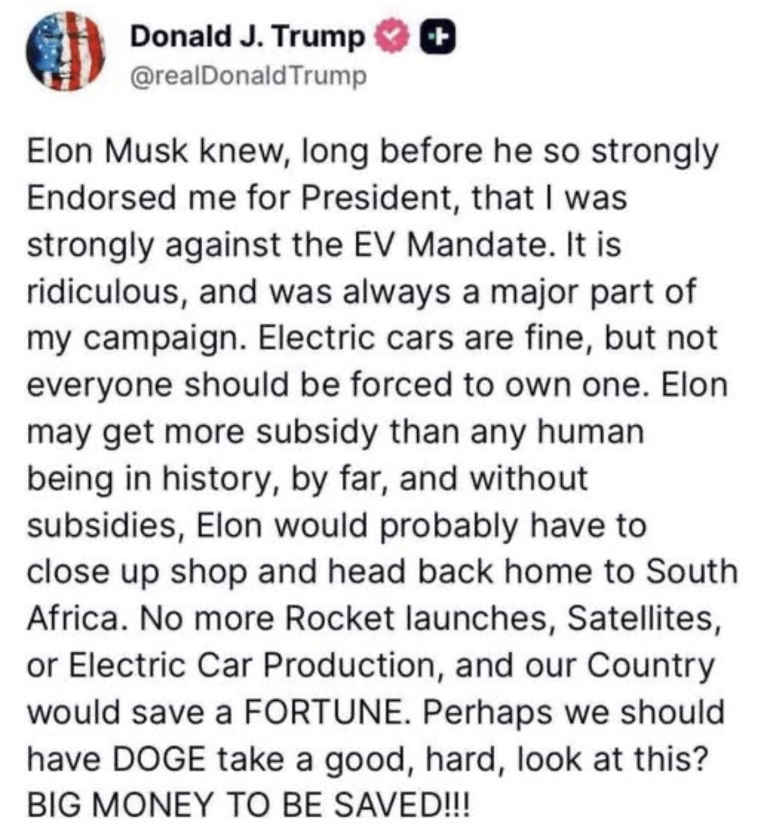Open the @realDonaldTrump handle link
The width and height of the screenshot is (764, 836).
click(248, 76)
